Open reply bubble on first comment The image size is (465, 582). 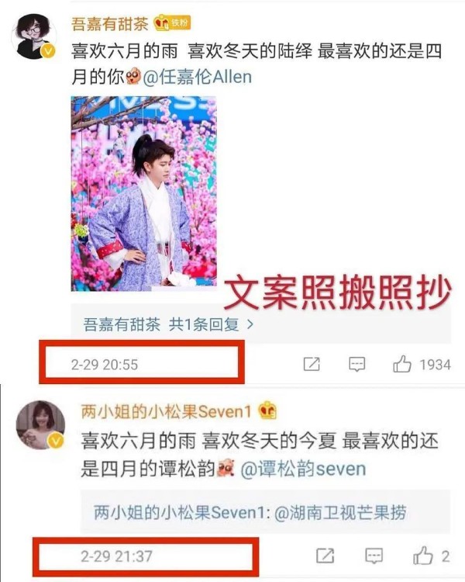point(356,364)
